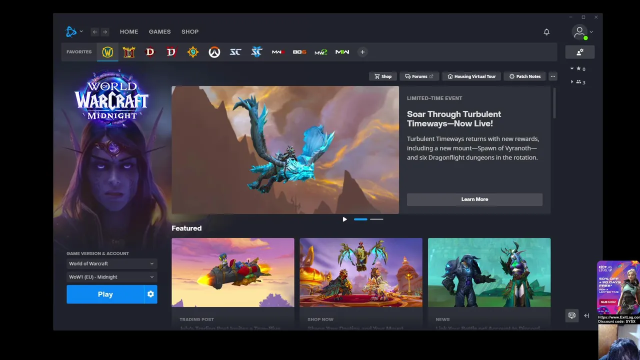Go to the HOME tab
This screenshot has width=640, height=360.
129,32
